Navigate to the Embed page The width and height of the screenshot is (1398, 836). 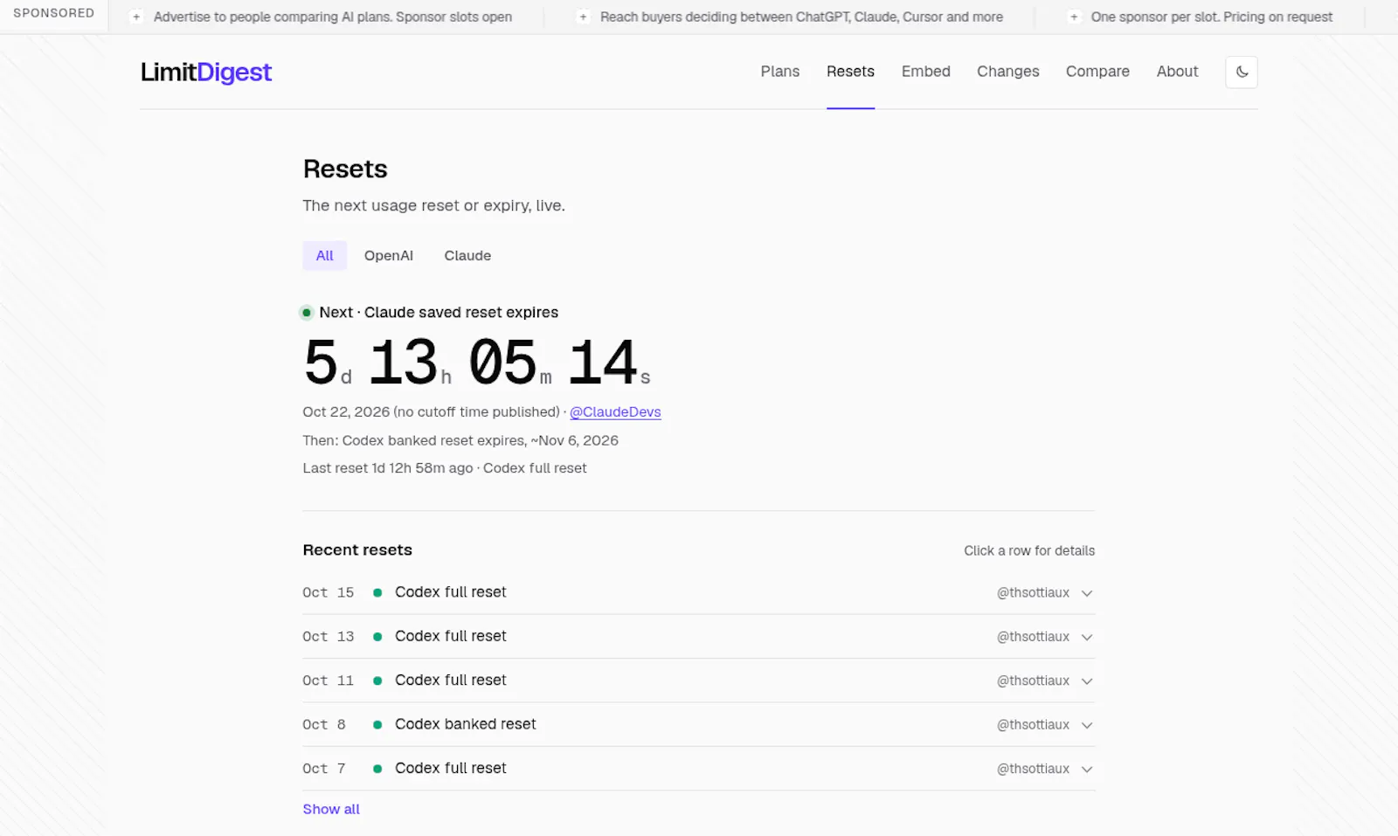(x=926, y=72)
